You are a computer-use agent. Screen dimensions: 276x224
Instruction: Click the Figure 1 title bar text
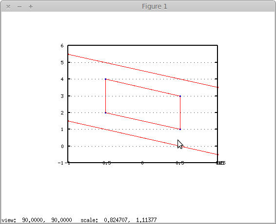coord(155,7)
